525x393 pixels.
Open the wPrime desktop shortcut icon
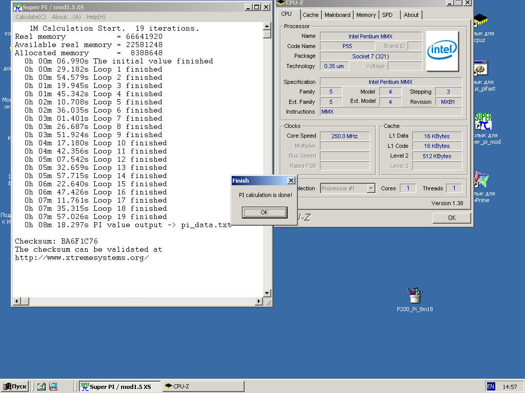pyautogui.click(x=481, y=180)
